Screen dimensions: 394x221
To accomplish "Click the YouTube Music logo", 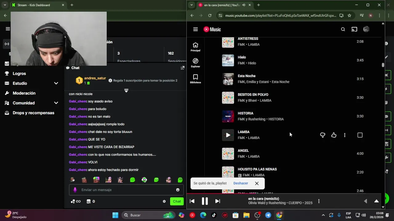I will (x=212, y=29).
